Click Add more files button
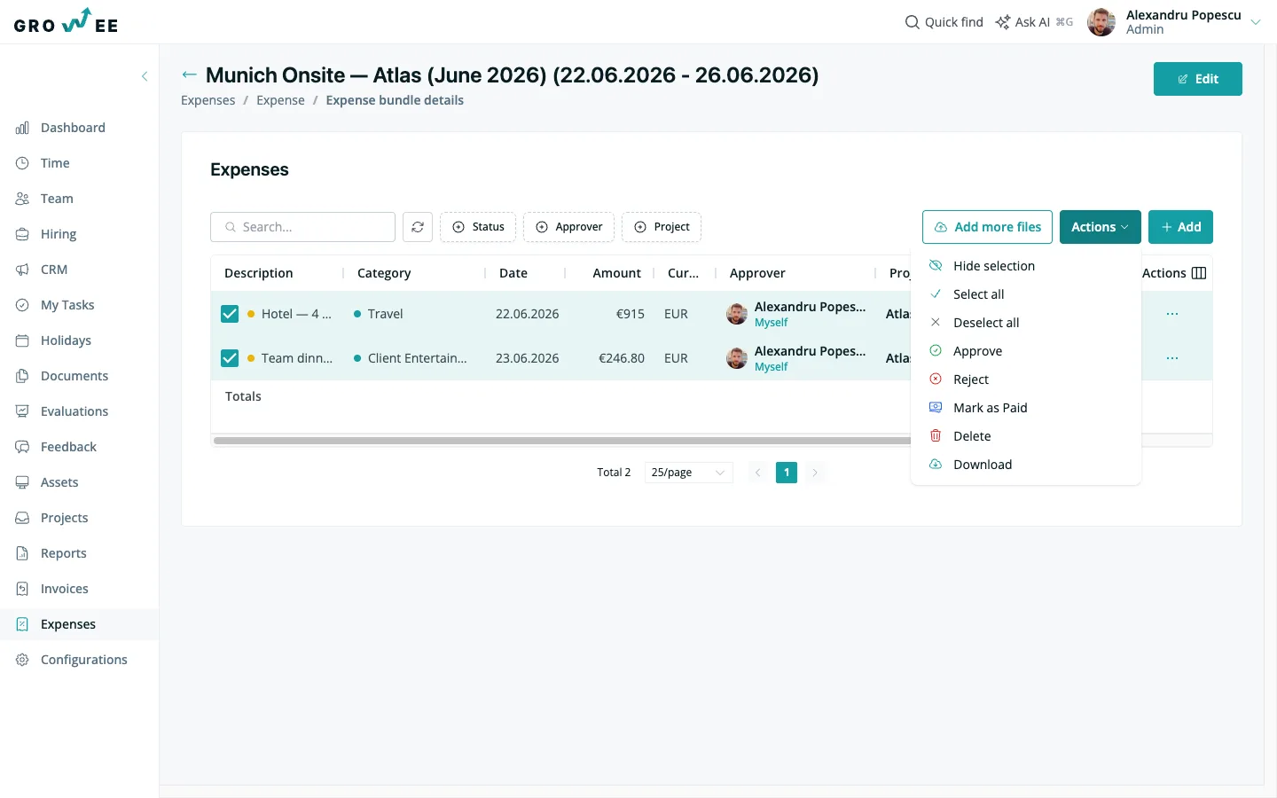The height and width of the screenshot is (798, 1277). click(x=987, y=227)
